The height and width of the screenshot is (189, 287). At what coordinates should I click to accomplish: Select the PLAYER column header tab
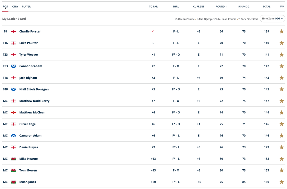click(x=26, y=6)
